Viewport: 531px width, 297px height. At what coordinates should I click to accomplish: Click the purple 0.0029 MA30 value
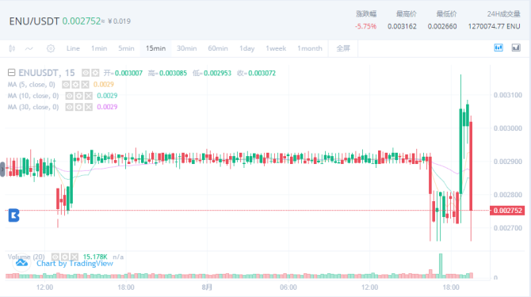tap(107, 107)
